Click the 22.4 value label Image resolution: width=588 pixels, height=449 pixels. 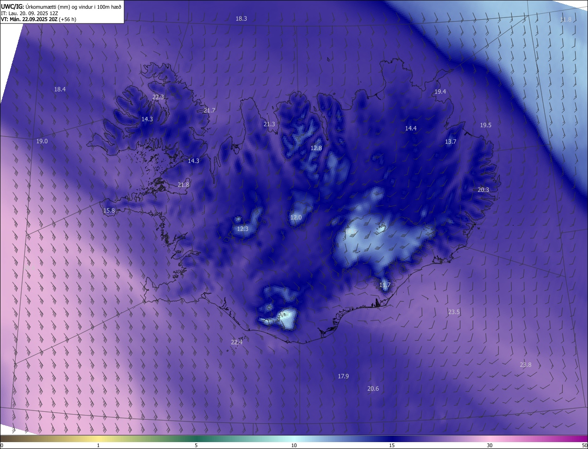237,342
